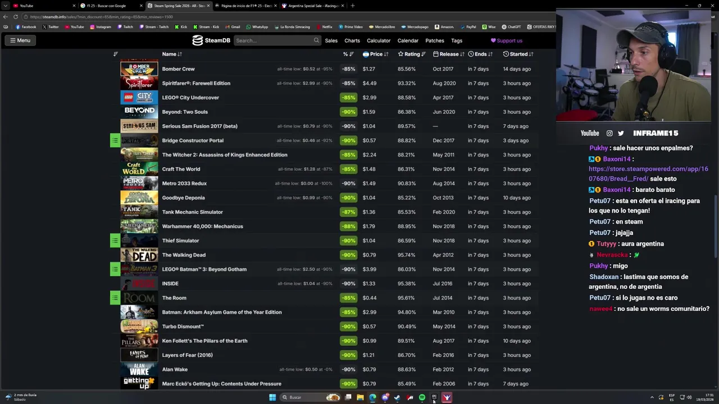
Task: Open the PayPal bookmark
Action: pos(468,27)
